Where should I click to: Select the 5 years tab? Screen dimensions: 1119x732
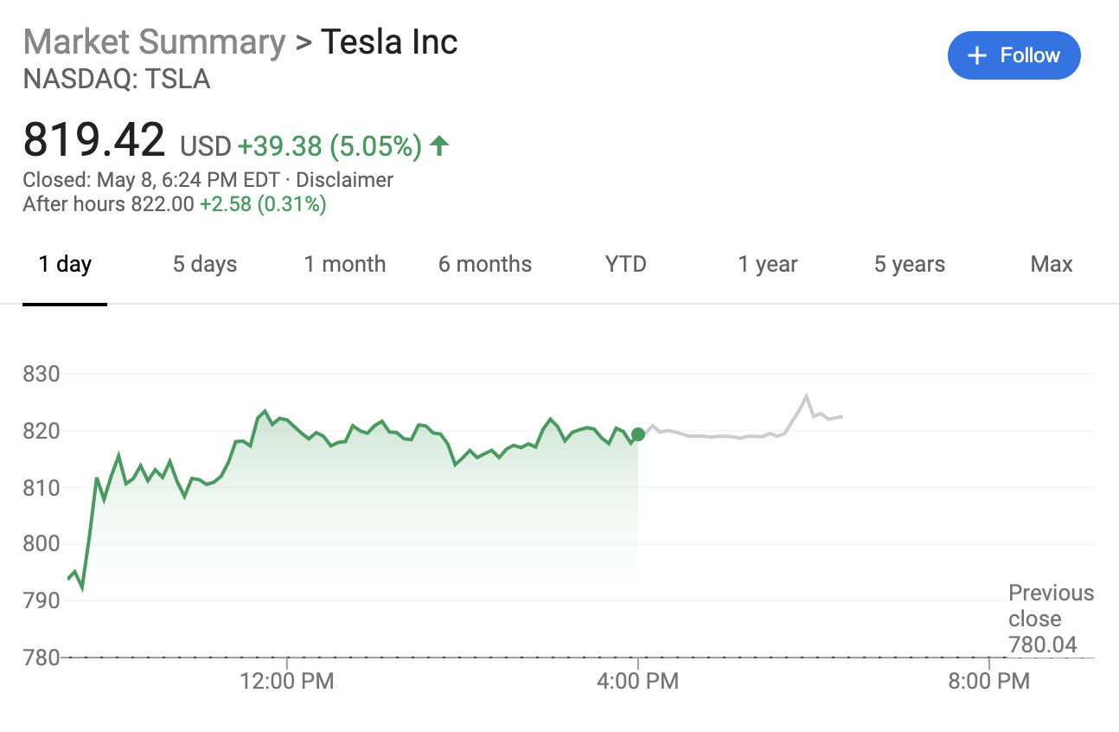(x=909, y=265)
